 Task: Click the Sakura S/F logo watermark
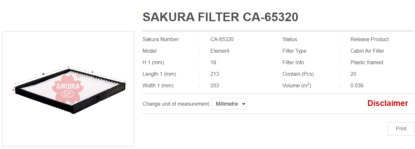point(68,88)
